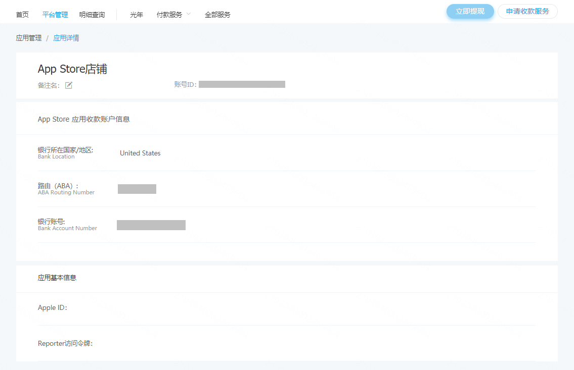Click the 路由（ABA） label

click(58, 186)
